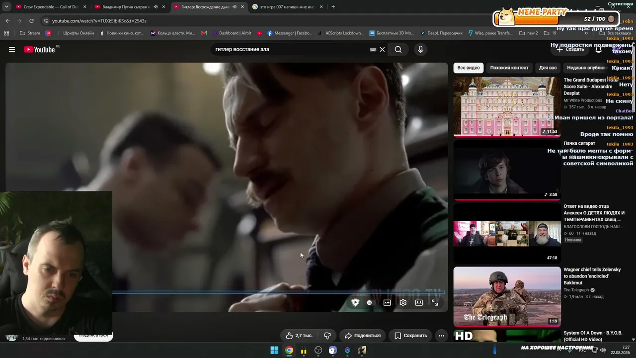Open the new 2 bookmarks folder
636x358 pixels.
(x=529, y=33)
